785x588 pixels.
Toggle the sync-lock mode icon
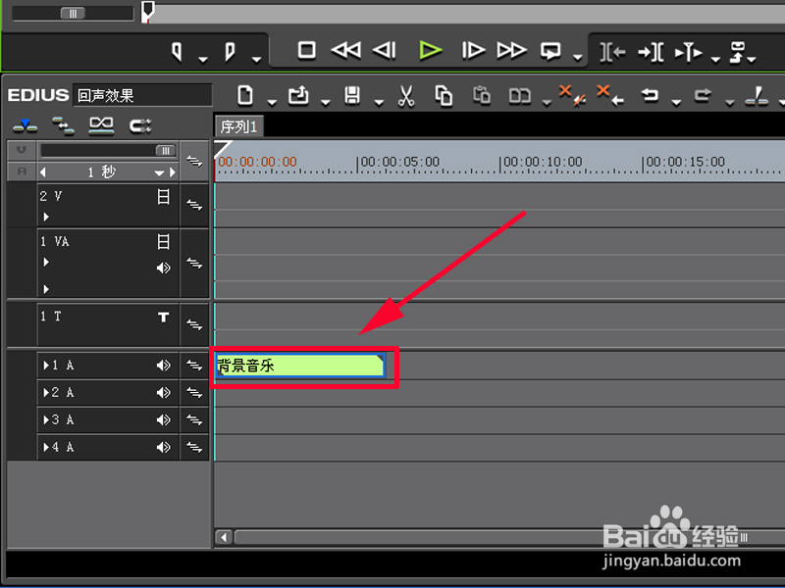click(x=63, y=125)
